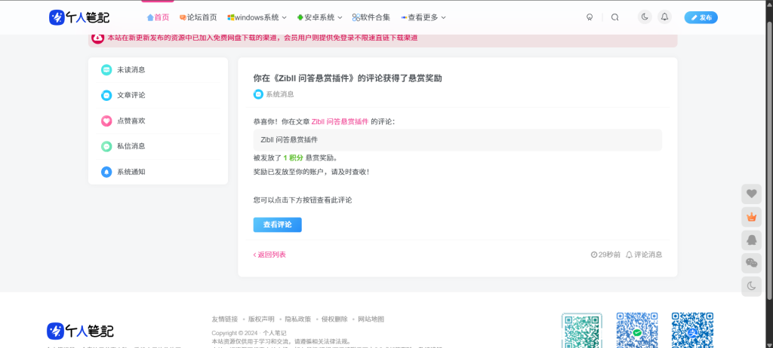Switch to the 未读消息 tab

131,70
